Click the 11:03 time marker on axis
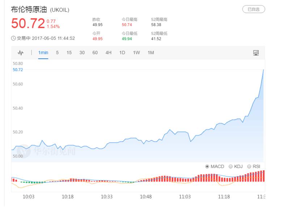Viewport: 284px width, 212px height. (185, 197)
